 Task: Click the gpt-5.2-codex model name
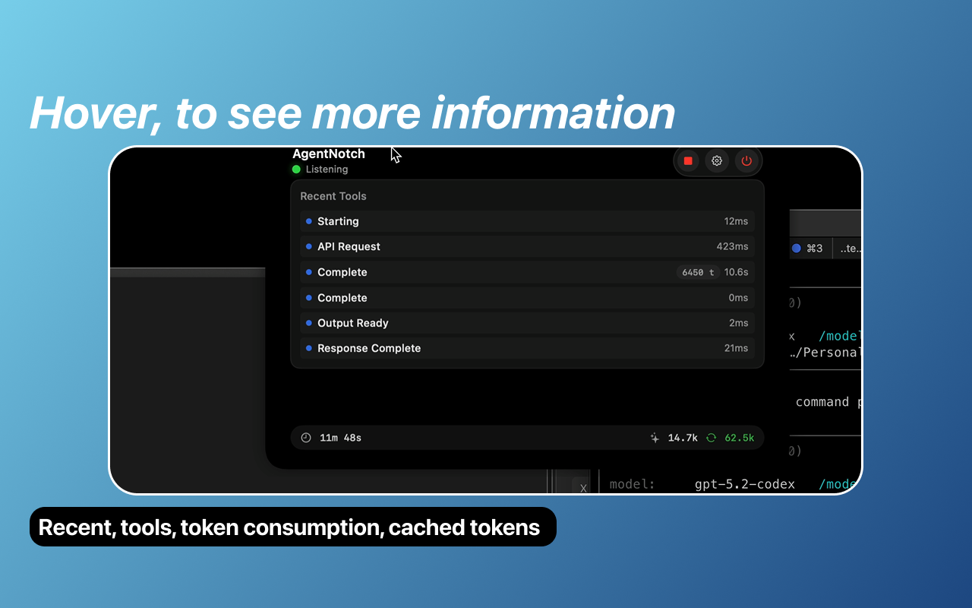click(745, 484)
